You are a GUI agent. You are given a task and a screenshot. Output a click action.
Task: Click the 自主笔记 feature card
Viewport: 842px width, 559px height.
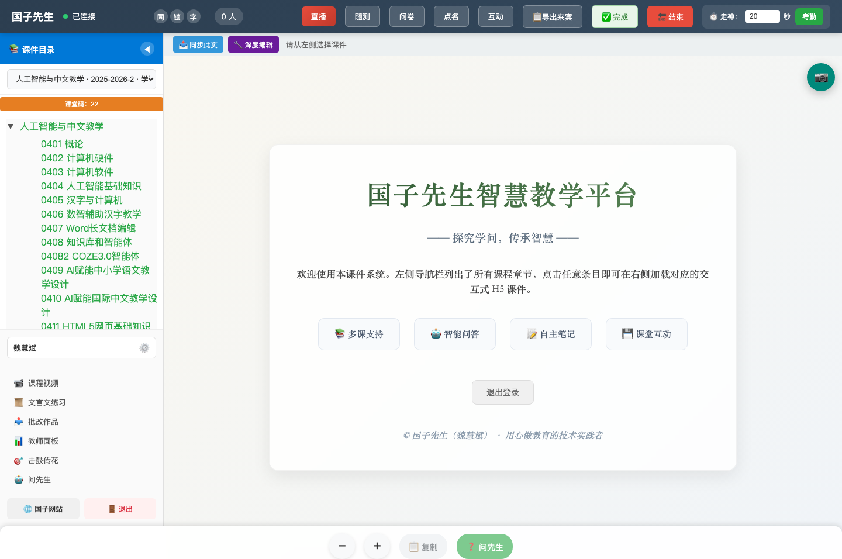click(x=551, y=334)
